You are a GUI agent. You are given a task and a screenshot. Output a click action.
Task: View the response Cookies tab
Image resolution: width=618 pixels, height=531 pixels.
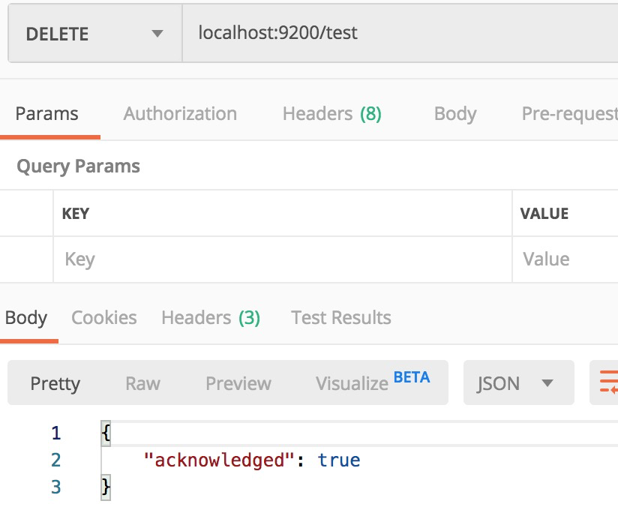point(104,318)
